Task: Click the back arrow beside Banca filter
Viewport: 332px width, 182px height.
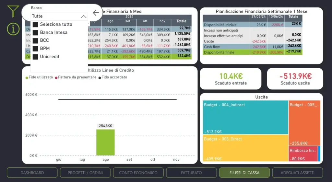Action: (x=96, y=13)
